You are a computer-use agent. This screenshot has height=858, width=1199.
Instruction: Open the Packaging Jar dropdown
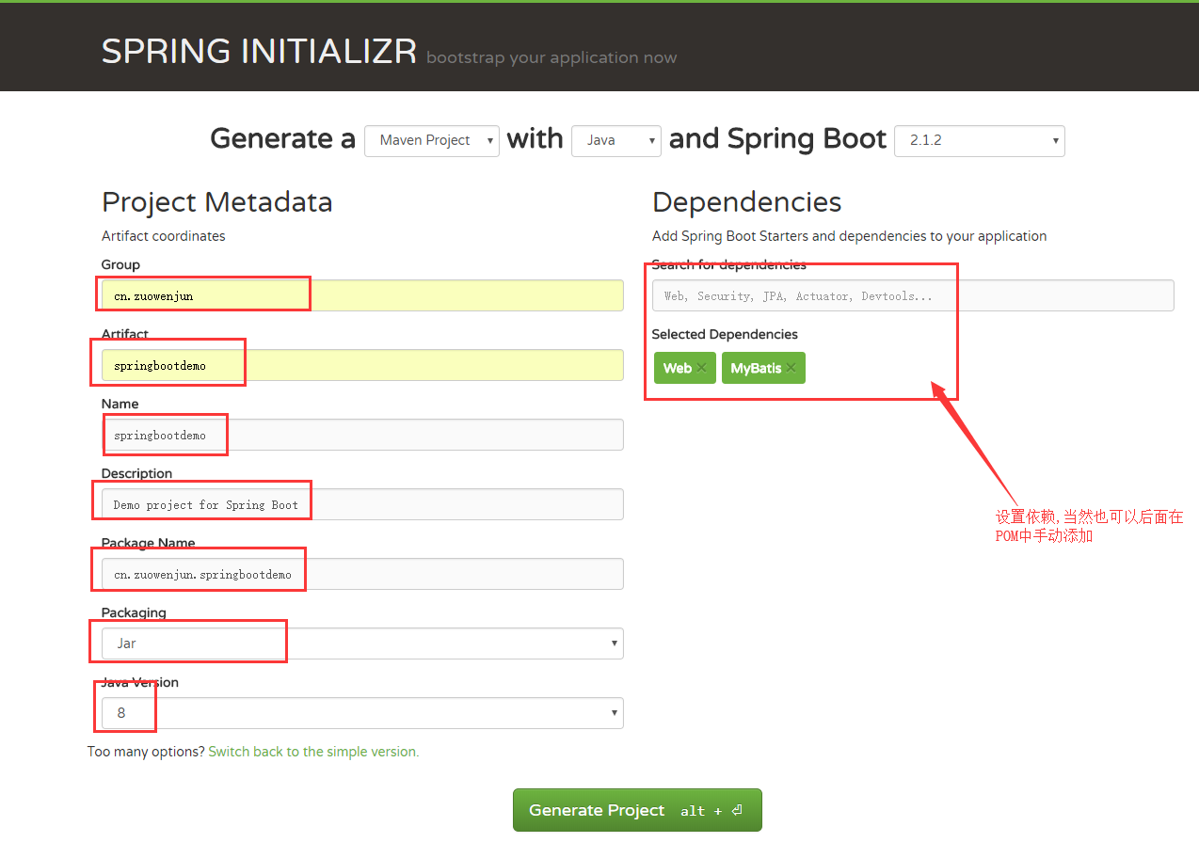pos(362,643)
